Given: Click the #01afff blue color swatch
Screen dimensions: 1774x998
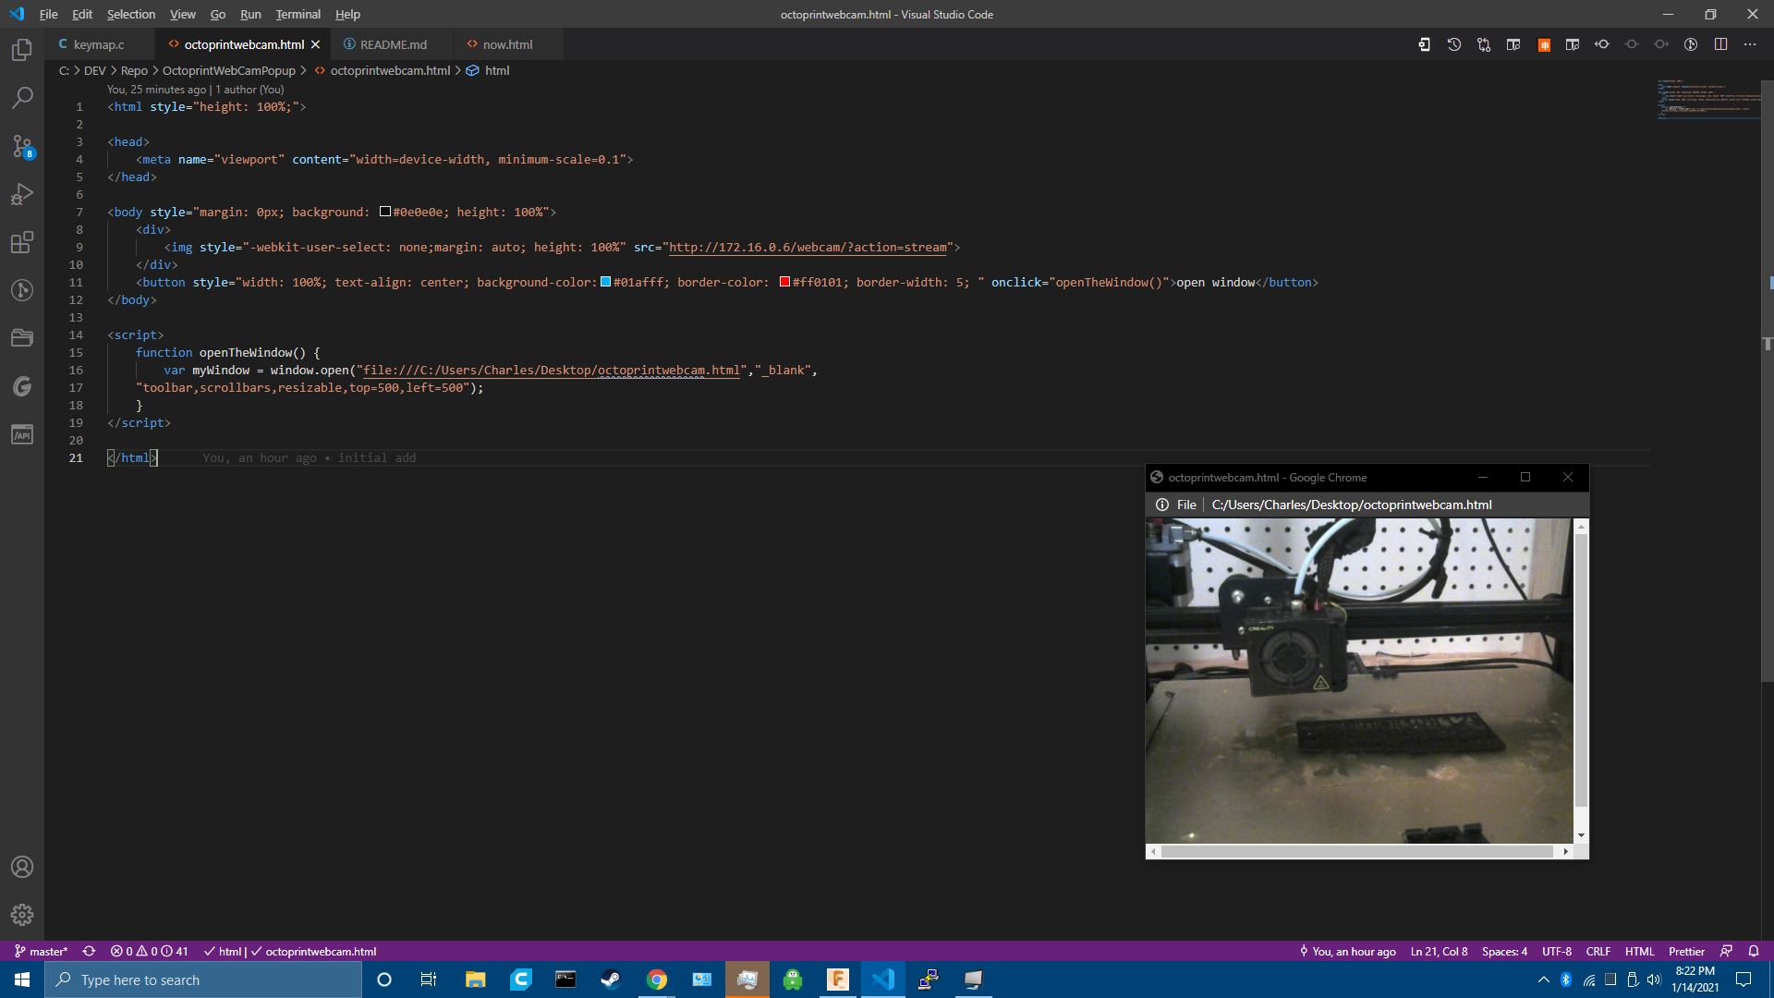Looking at the screenshot, I should (606, 282).
